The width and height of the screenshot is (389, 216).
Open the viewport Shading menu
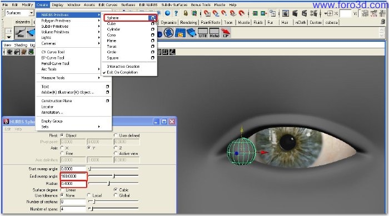pyautogui.click(x=21, y=45)
